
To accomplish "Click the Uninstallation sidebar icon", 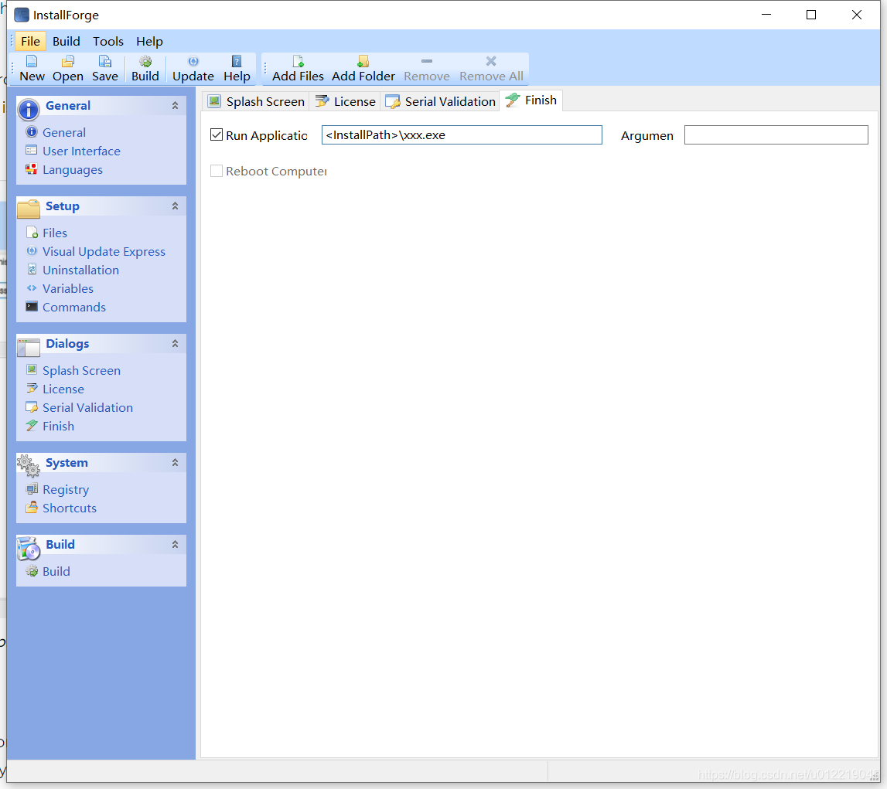I will tap(32, 270).
